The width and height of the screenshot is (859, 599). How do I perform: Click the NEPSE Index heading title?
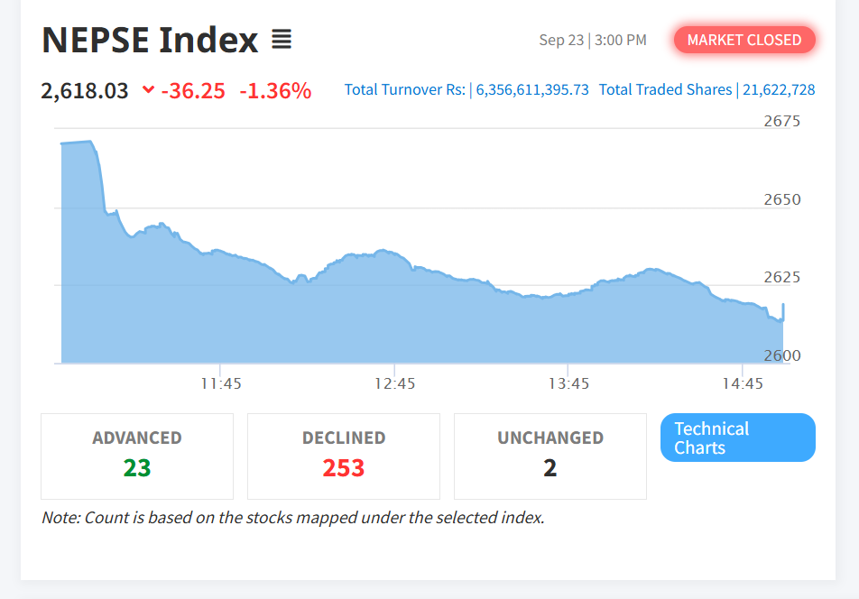click(150, 40)
